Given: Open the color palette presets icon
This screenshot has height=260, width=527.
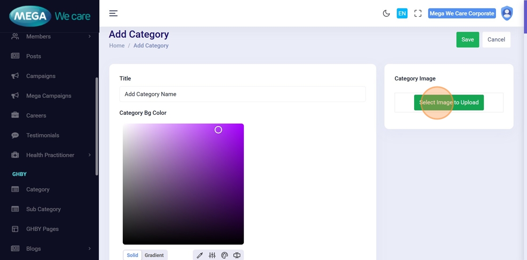Looking at the screenshot, I should click(x=224, y=255).
